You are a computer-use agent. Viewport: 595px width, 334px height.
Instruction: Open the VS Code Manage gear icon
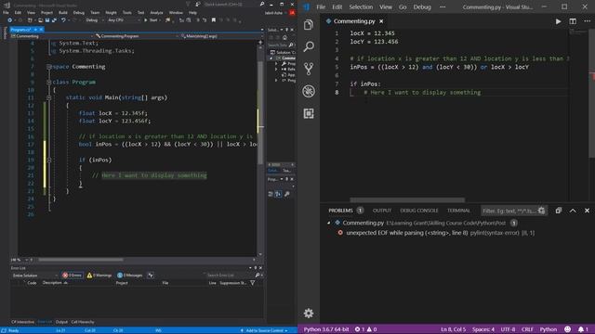coord(309,314)
